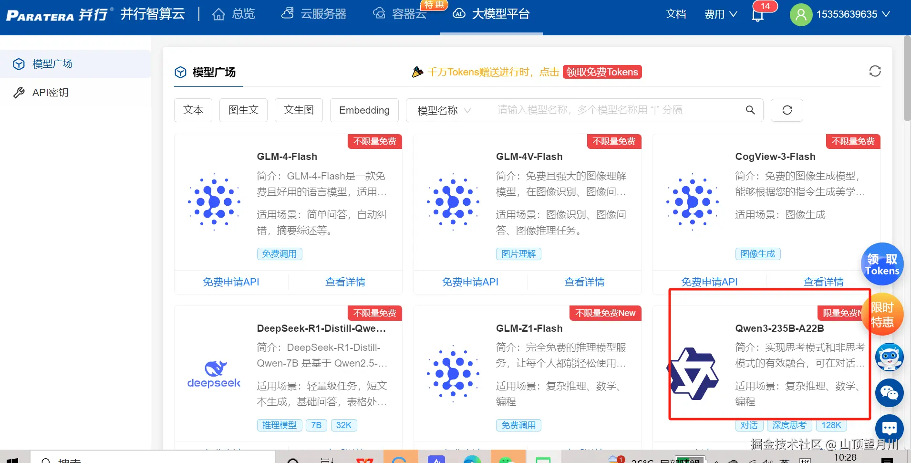The width and height of the screenshot is (911, 463).
Task: Click the Qwen3-235B-A22B model logo
Action: pyautogui.click(x=693, y=374)
